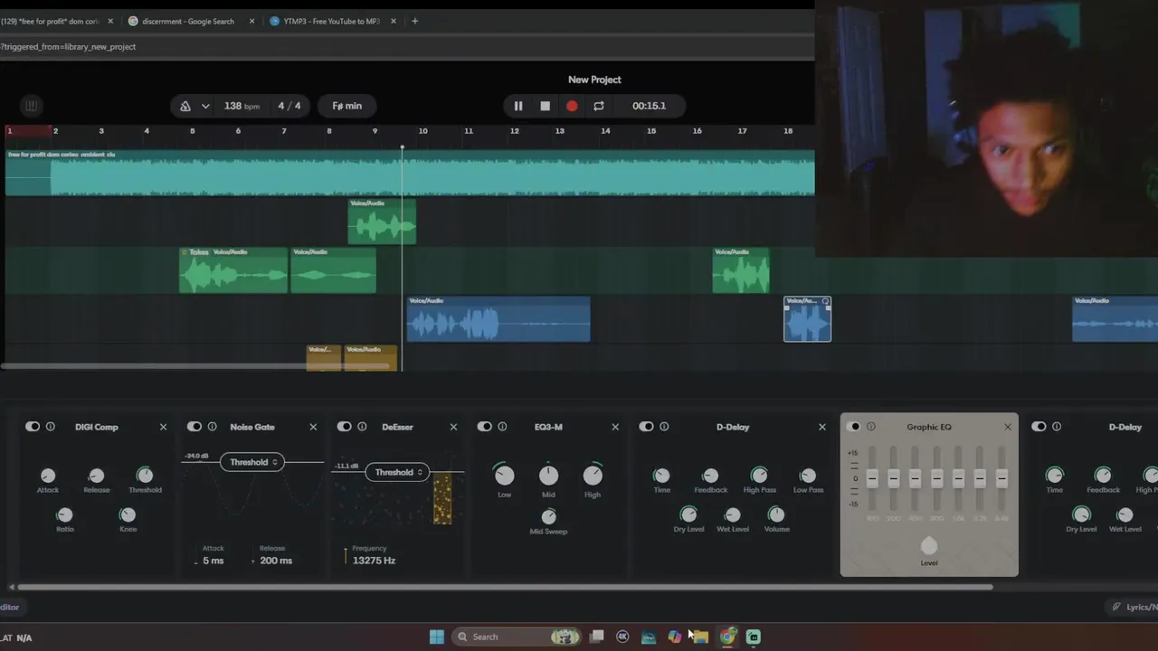1158x651 pixels.
Task: Pause playback with the pause button
Action: (x=518, y=106)
